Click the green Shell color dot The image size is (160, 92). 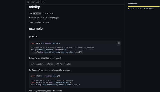tap(145, 9)
